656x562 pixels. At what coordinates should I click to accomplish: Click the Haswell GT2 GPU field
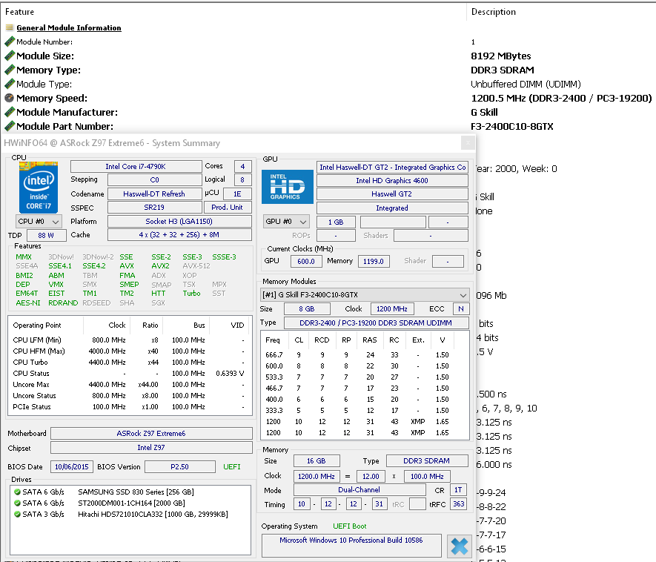[392, 194]
